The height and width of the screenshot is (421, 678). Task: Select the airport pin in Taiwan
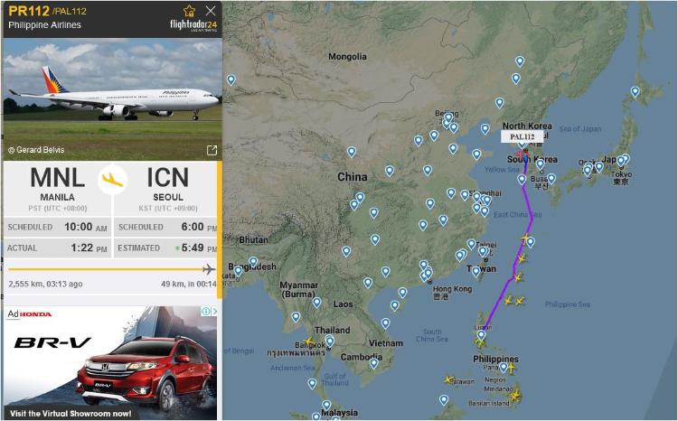tap(476, 271)
